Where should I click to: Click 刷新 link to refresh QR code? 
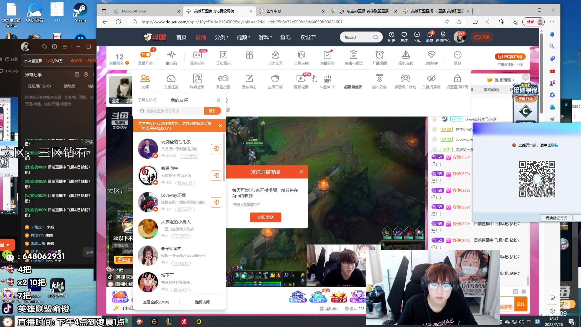pyautogui.click(x=555, y=145)
